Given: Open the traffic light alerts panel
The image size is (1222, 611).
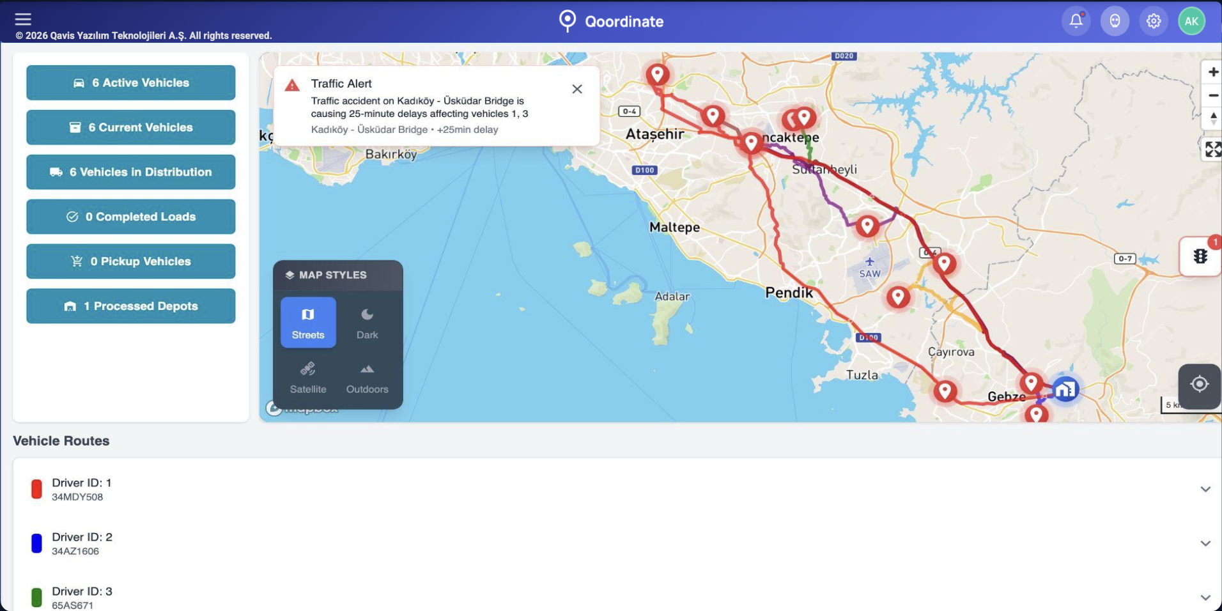Looking at the screenshot, I should [1200, 256].
